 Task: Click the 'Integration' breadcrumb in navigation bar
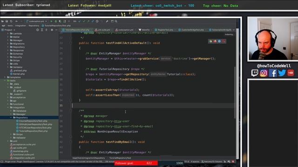tap(20, 26)
